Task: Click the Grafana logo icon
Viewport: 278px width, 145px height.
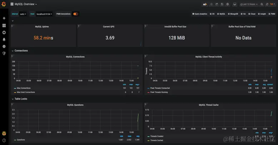Action: click(x=4, y=4)
